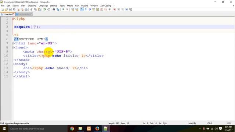Click the Close All toolbar icon
This screenshot has width=235, height=132.
pos(22,9)
